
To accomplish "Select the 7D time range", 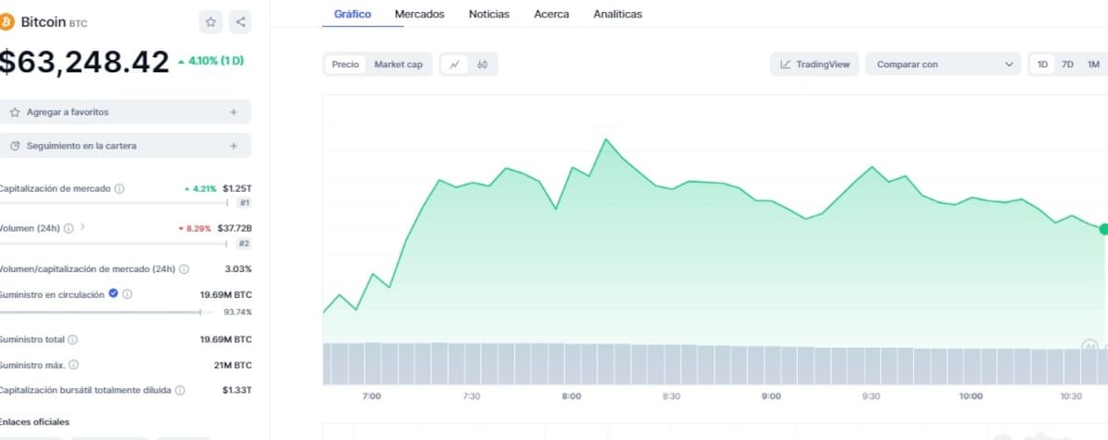I will tap(1067, 65).
